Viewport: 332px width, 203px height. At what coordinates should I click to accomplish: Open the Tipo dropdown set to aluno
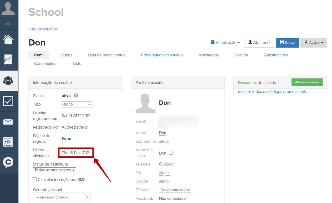coord(77,104)
